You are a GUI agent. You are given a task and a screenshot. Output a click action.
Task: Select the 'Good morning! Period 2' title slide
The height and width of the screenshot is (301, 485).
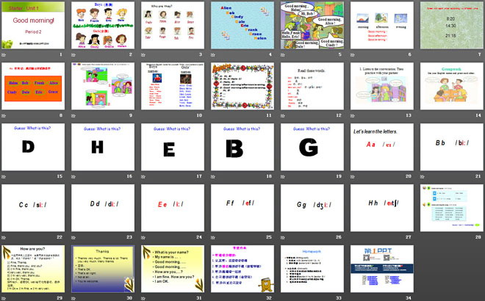click(33, 26)
